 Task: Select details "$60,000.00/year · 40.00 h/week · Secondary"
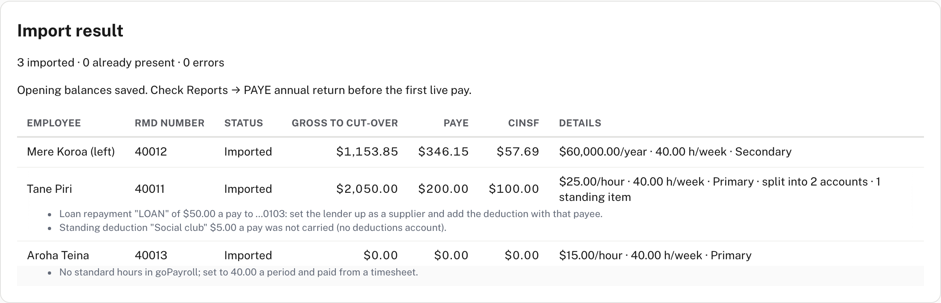tap(675, 152)
